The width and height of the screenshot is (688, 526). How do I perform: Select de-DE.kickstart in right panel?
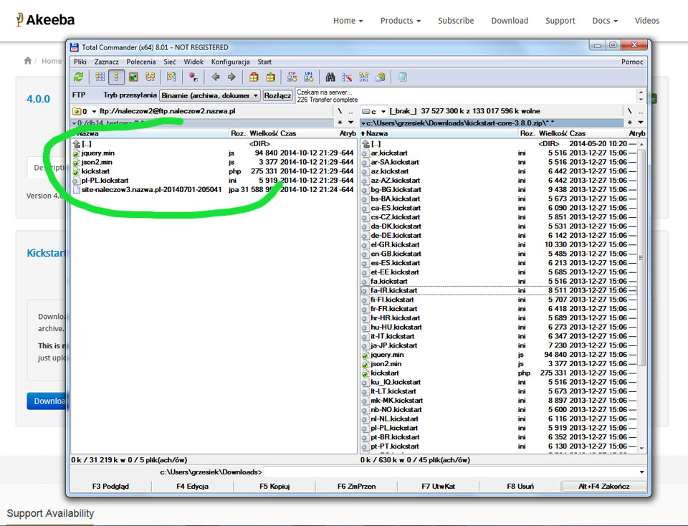click(499, 236)
